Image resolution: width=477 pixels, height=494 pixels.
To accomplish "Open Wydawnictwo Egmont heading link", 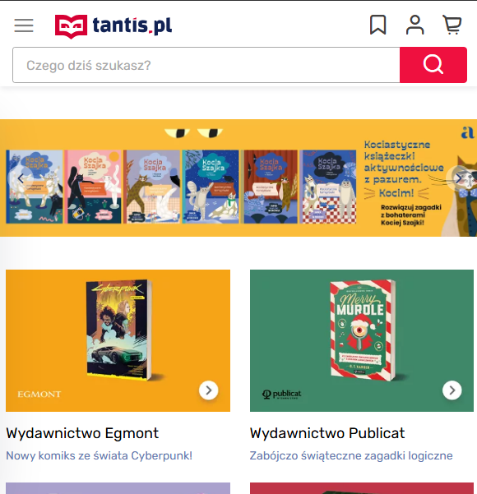I will (82, 433).
